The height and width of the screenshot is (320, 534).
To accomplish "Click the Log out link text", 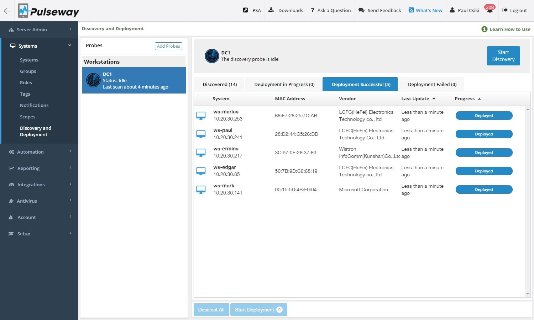I will pos(518,10).
